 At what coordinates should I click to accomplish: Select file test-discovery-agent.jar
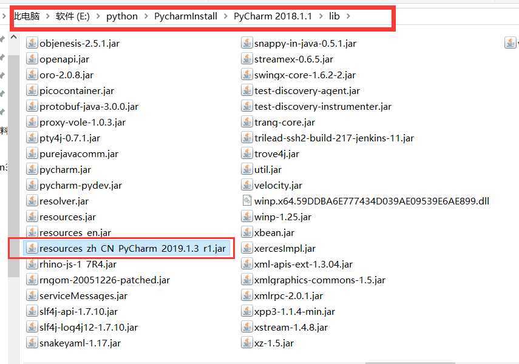pos(300,90)
